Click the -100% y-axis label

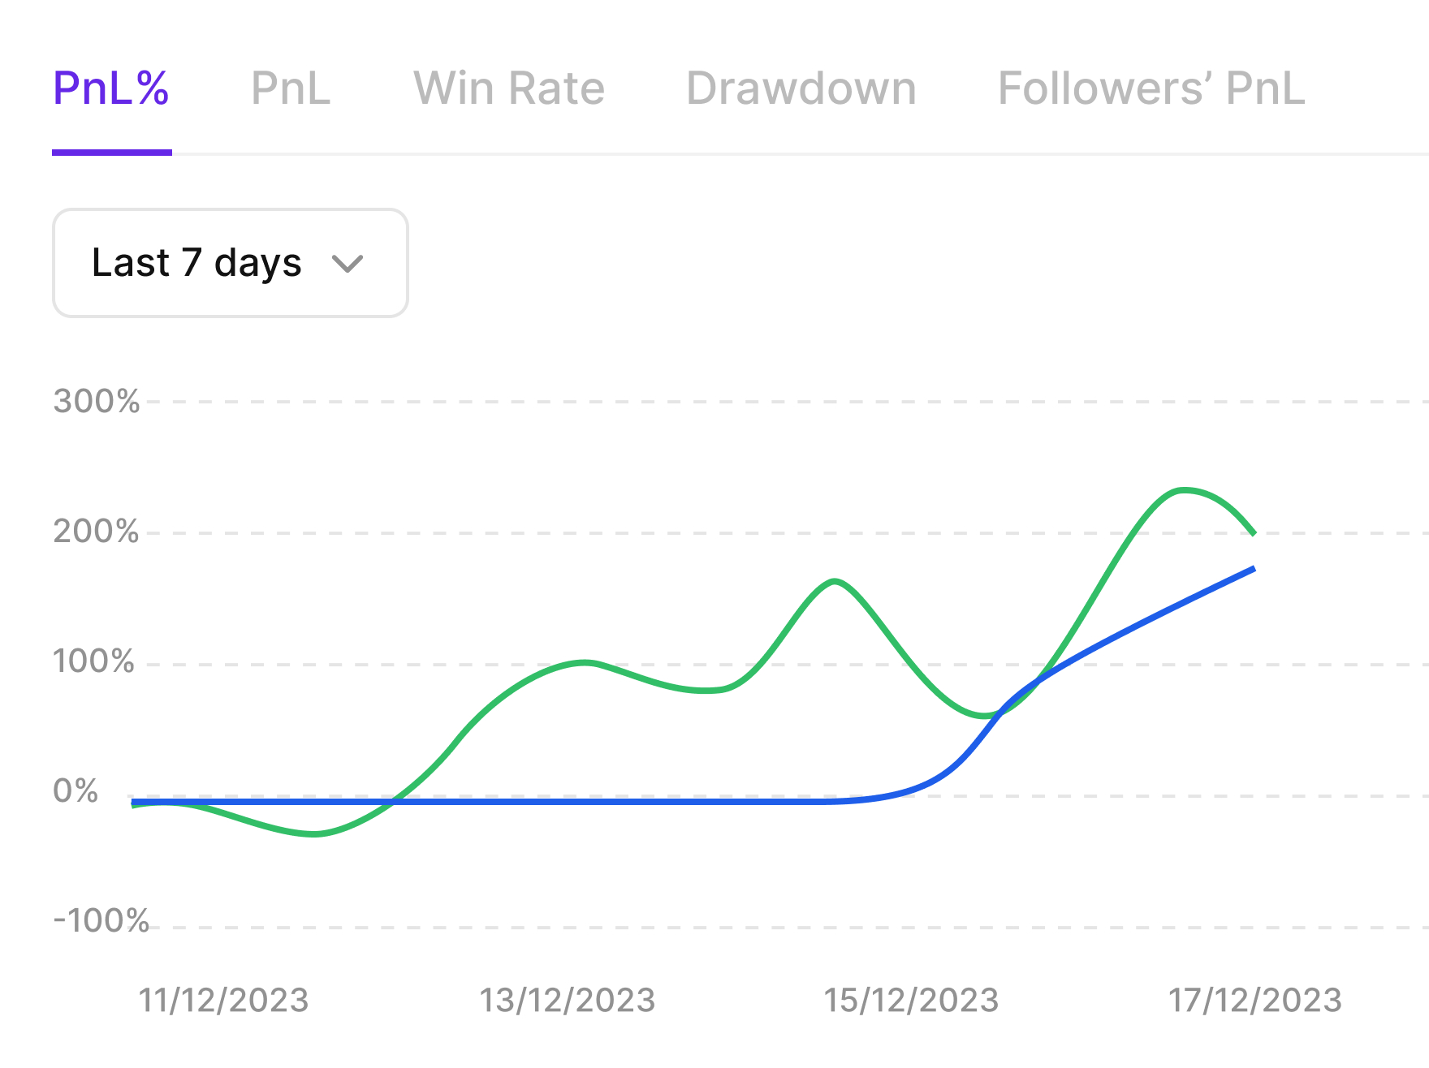[x=101, y=922]
